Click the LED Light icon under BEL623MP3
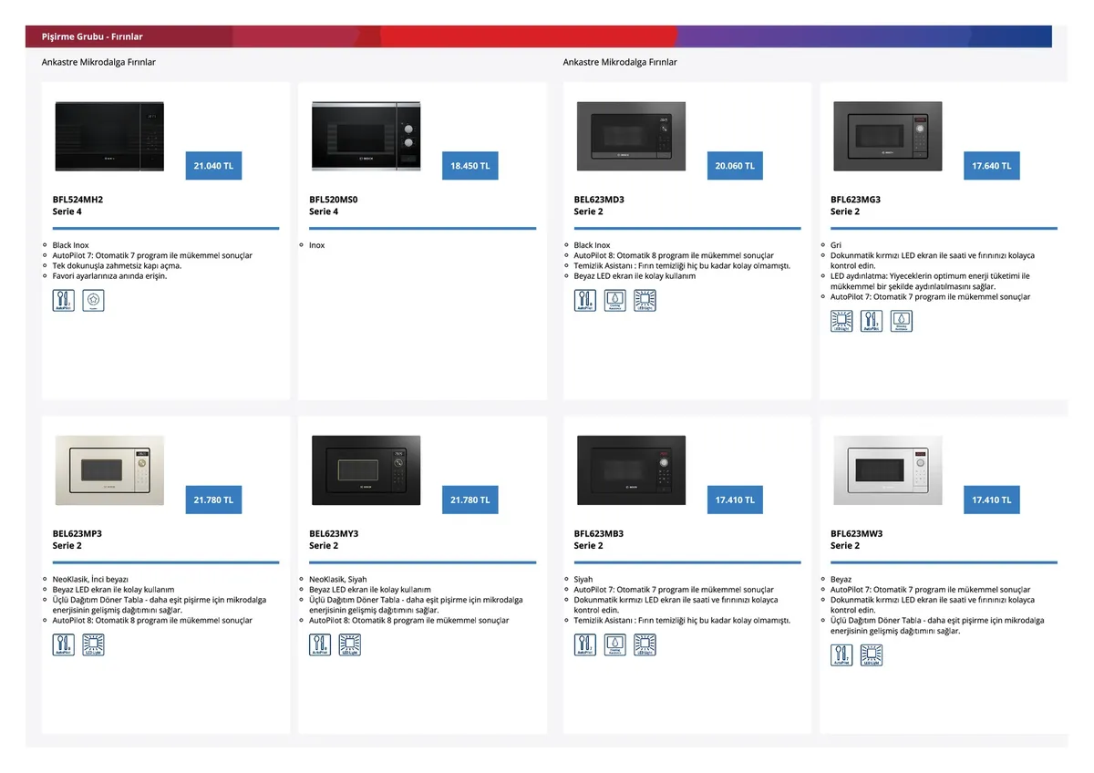The image size is (1094, 773). (x=93, y=645)
